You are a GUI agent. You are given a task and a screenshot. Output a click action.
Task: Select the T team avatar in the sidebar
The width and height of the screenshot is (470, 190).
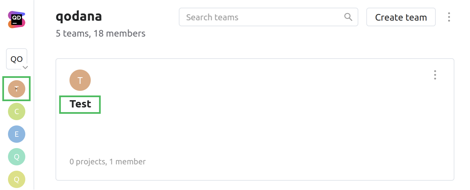coord(17,89)
